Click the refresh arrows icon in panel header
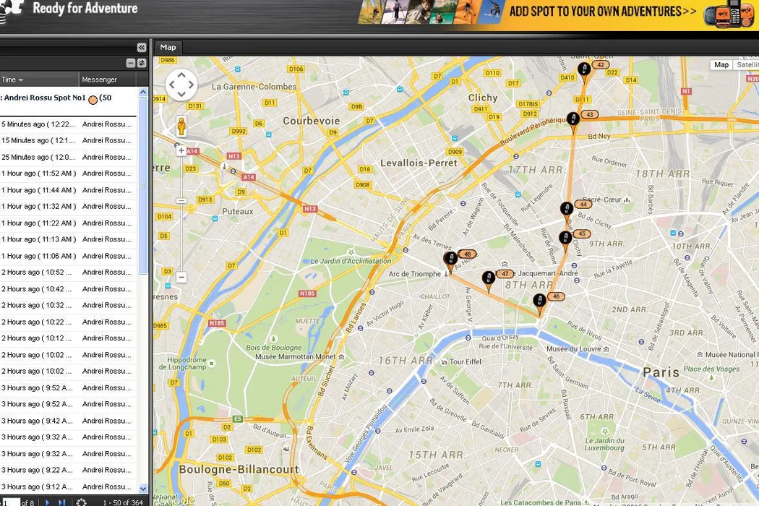This screenshot has width=759, height=506. click(x=142, y=64)
